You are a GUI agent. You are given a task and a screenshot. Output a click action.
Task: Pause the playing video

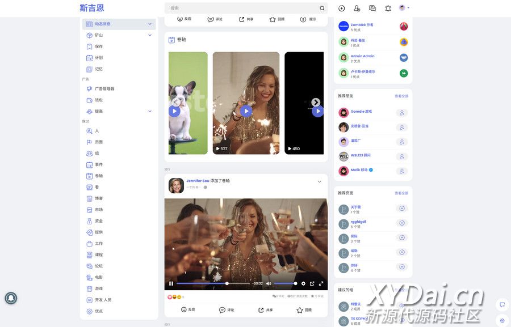click(x=171, y=283)
